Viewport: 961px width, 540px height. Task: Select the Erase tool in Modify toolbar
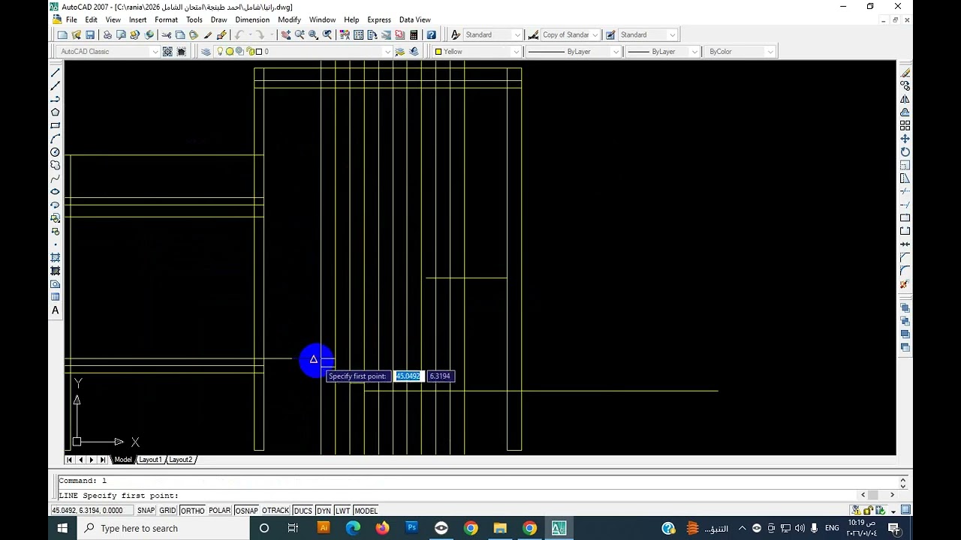click(905, 73)
